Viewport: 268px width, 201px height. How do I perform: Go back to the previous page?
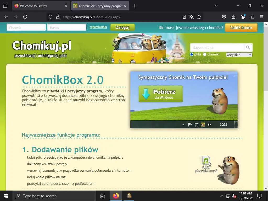pyautogui.click(x=6, y=17)
